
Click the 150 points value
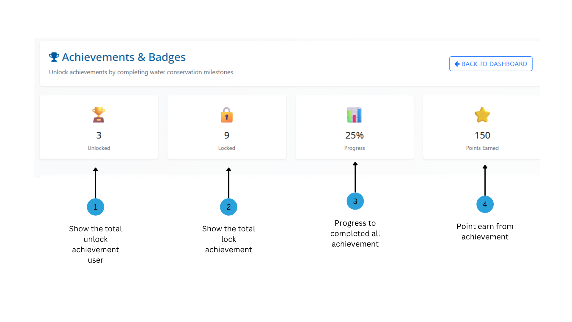482,135
